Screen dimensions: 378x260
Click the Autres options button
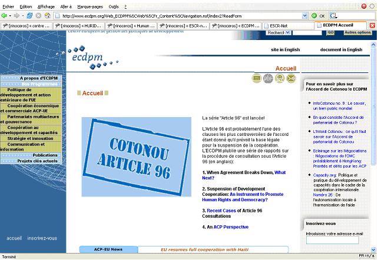pos(357,33)
